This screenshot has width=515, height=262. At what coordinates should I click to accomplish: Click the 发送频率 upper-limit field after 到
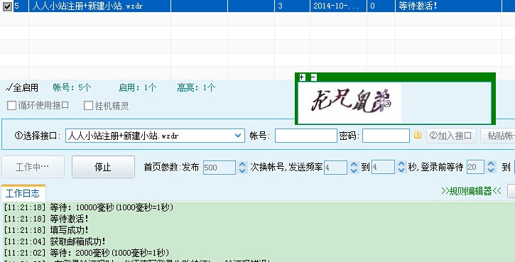pyautogui.click(x=383, y=168)
